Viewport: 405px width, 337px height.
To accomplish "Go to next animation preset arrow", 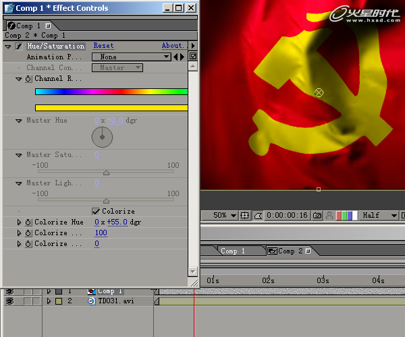I will 182,57.
